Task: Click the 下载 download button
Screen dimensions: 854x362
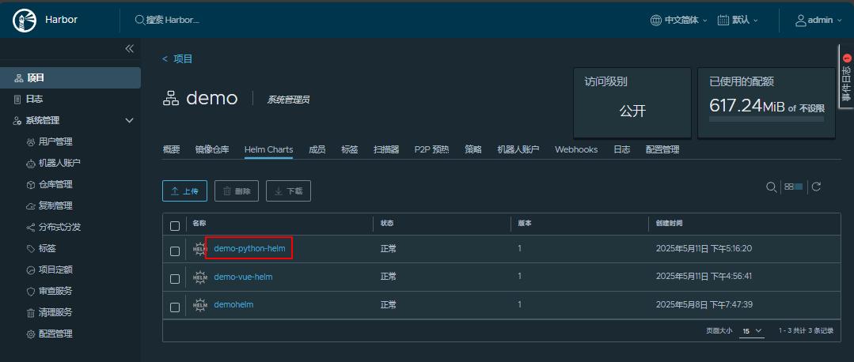Action: [x=288, y=191]
